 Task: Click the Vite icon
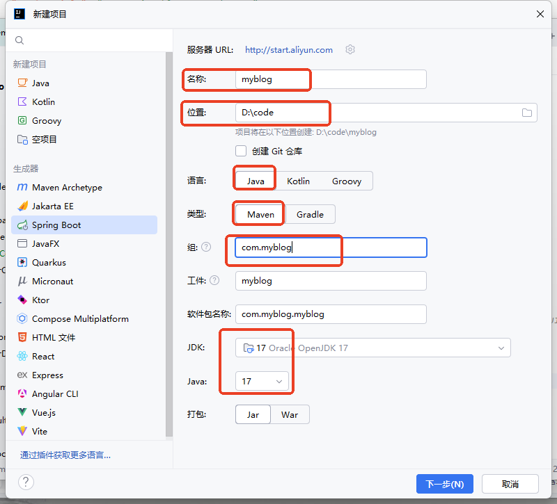click(x=22, y=431)
